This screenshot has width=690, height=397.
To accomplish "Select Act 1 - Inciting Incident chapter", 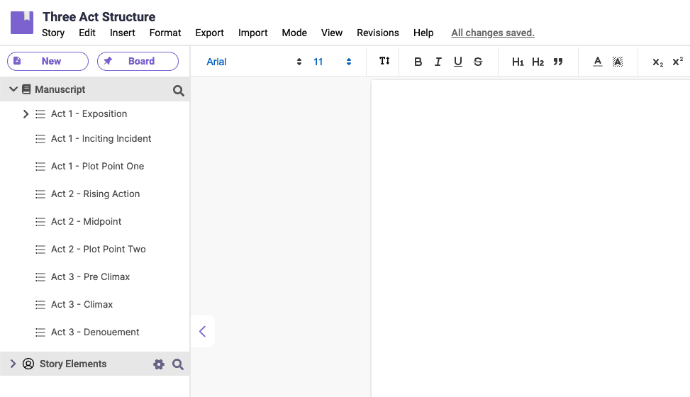I will pyautogui.click(x=101, y=139).
